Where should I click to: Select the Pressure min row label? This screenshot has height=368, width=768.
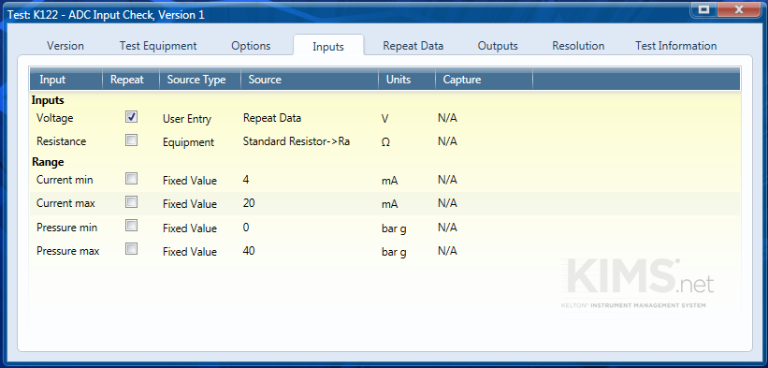[66, 228]
